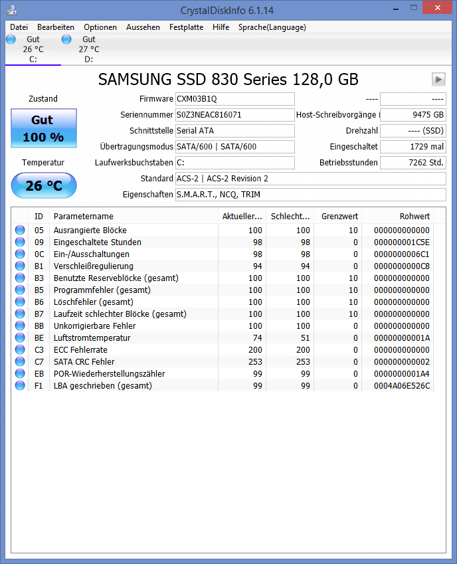Click Betriebsstunden value 7262 Std.

click(413, 163)
